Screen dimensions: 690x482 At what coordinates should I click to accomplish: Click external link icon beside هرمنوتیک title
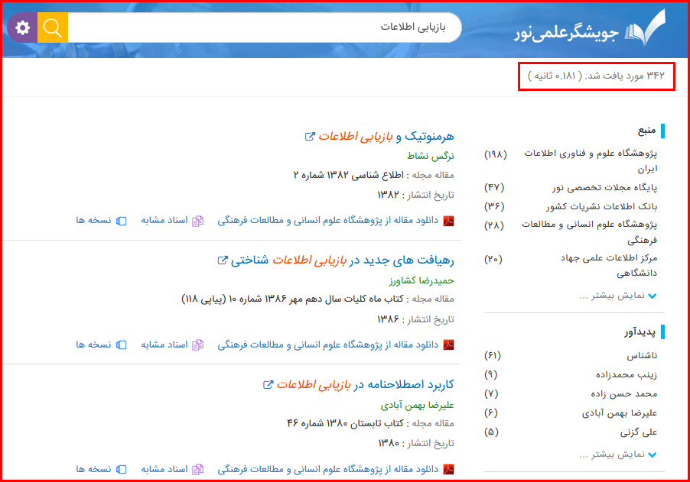click(310, 137)
